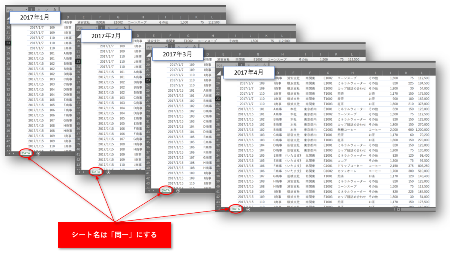The height and width of the screenshot is (254, 450).
Task: Click the fx Insert Function icon in the January window
Action: pos(54,9)
